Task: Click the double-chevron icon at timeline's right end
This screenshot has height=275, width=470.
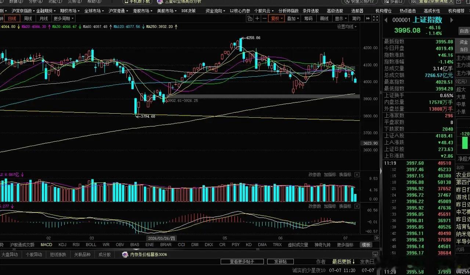Action: click(x=376, y=238)
